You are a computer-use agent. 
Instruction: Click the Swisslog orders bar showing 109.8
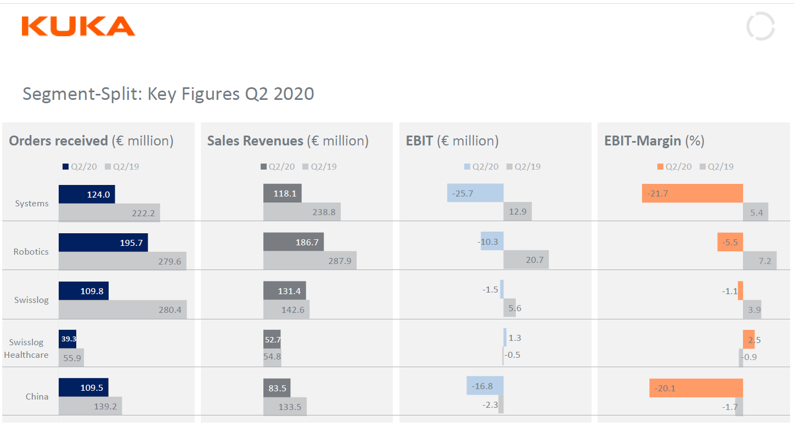click(83, 291)
